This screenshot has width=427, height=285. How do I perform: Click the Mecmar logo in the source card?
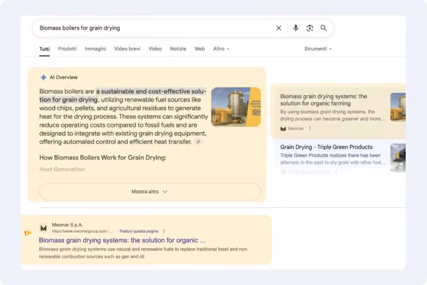coord(283,129)
